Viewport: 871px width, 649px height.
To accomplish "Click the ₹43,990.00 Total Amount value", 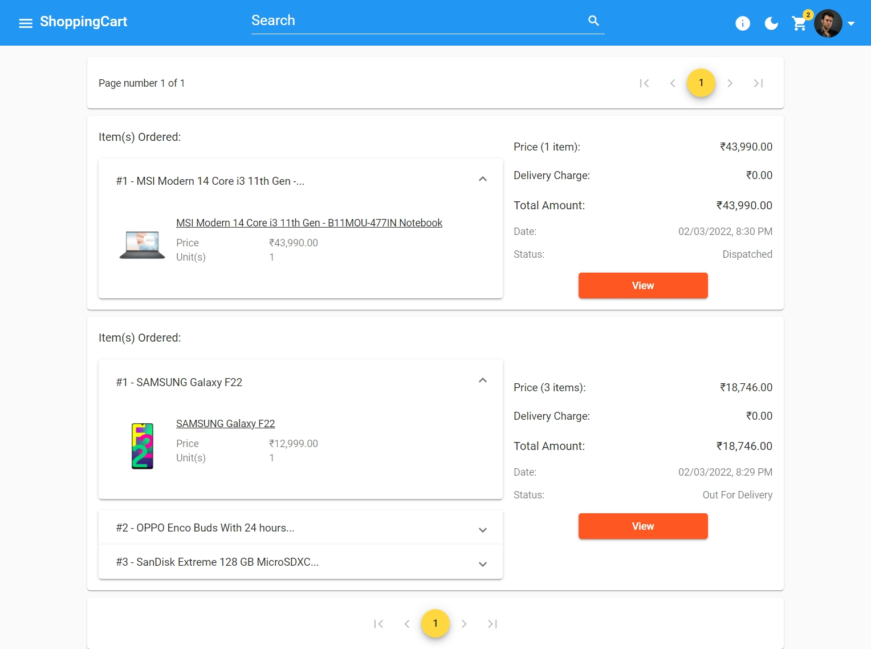I will coord(744,205).
